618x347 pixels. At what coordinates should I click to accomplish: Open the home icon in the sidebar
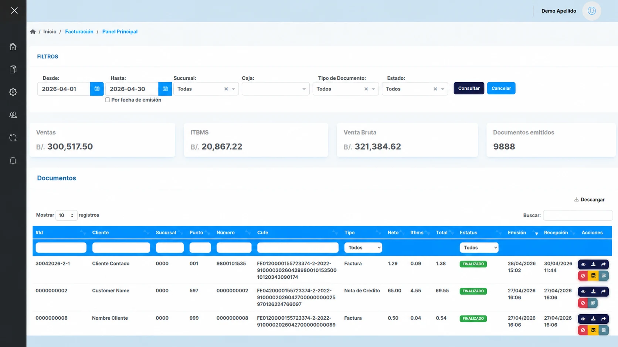pos(13,47)
